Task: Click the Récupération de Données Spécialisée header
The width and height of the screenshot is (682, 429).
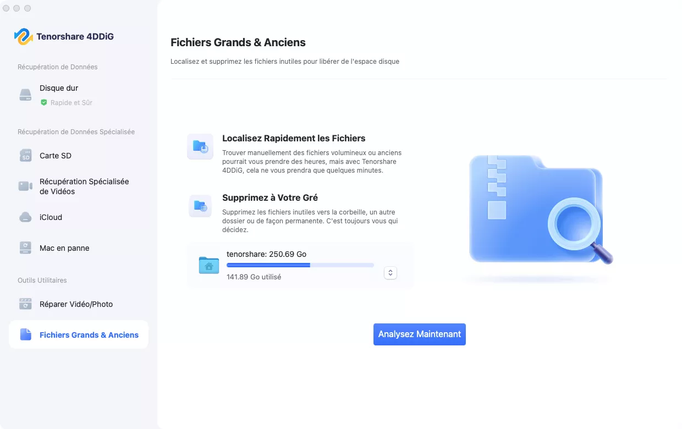Action: [x=76, y=132]
